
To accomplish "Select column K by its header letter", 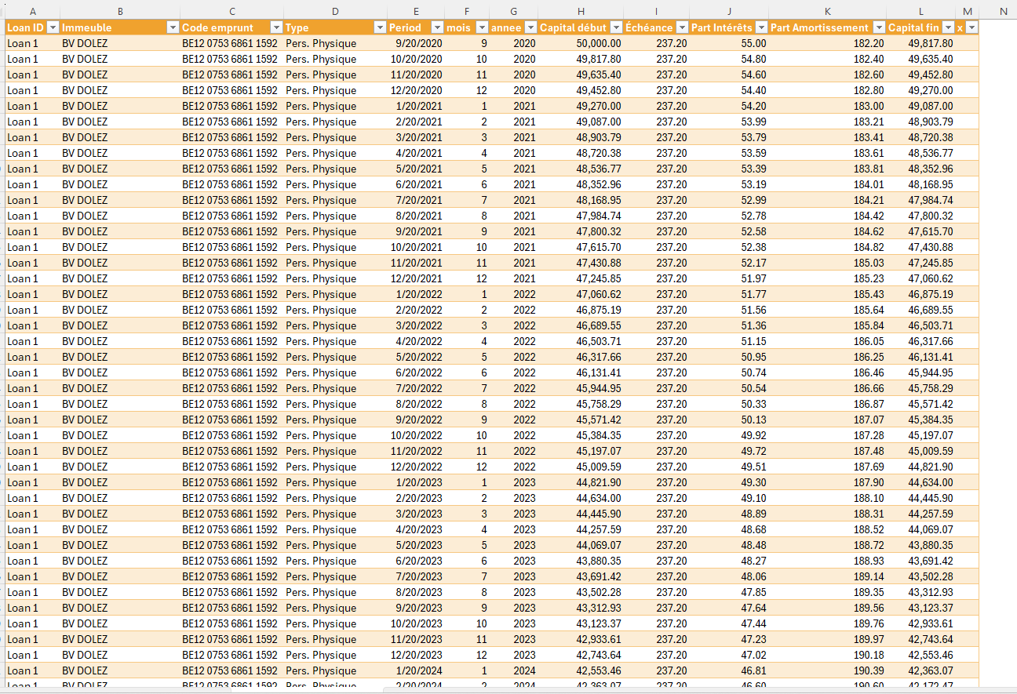I will click(x=827, y=11).
